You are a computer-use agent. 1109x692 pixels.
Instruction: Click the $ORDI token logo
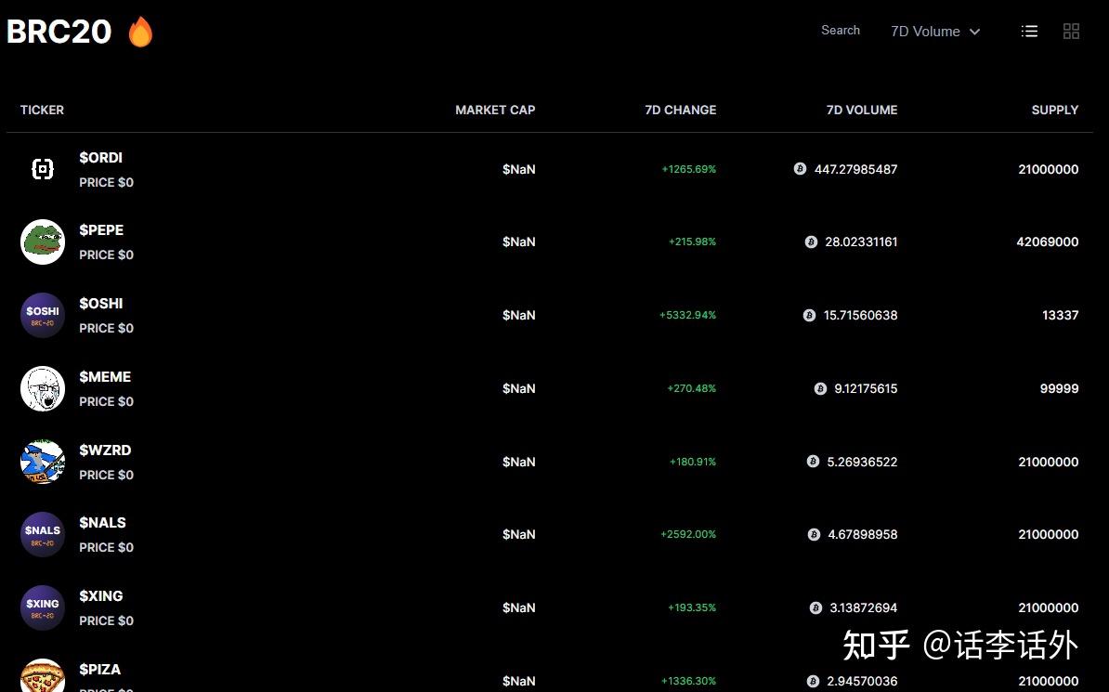click(x=42, y=169)
